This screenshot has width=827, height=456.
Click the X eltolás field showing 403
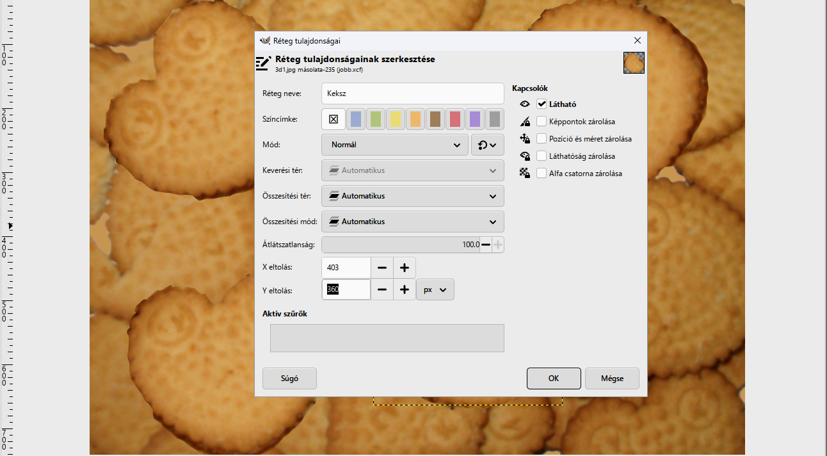pos(346,268)
